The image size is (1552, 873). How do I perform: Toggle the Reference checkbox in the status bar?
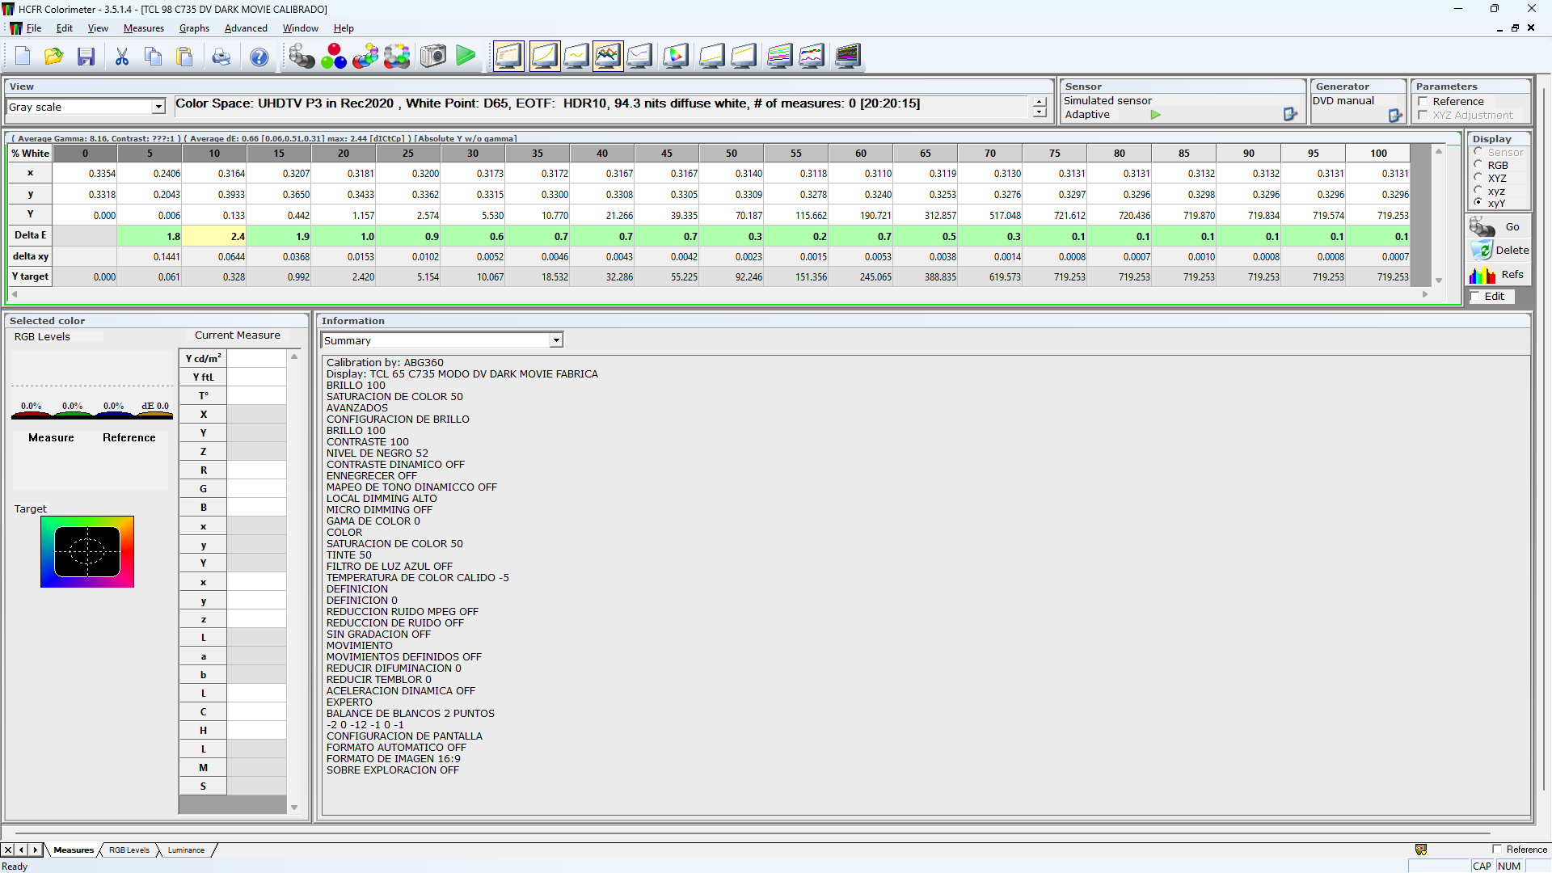(x=1497, y=850)
